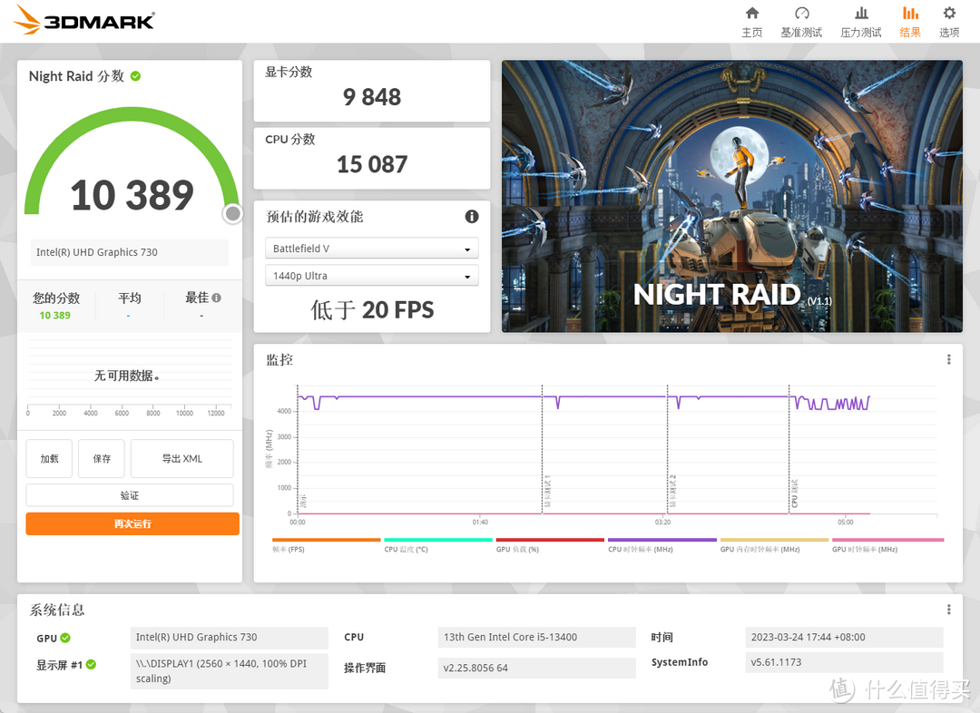This screenshot has height=713, width=980.
Task: Click the 13th Gen Intel Core i5-13400 field
Action: click(537, 637)
